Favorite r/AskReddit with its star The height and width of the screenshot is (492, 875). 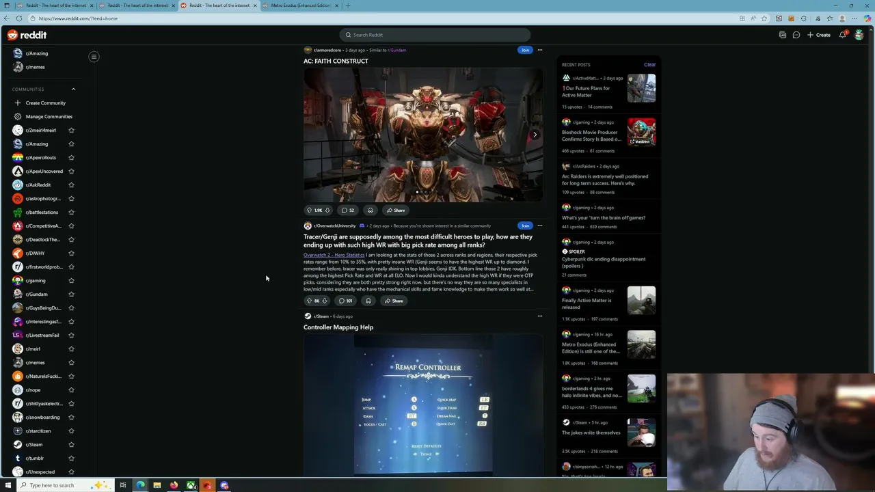71,185
